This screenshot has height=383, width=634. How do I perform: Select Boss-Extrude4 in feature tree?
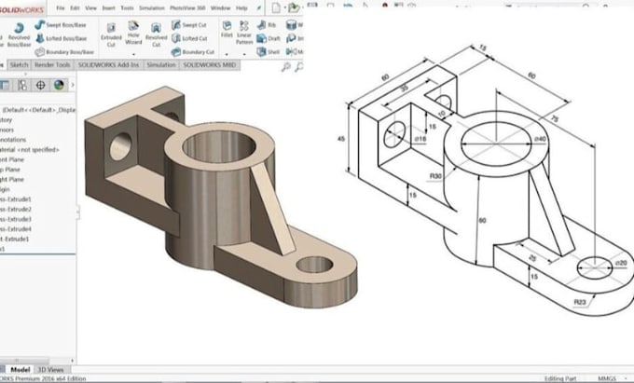[16, 229]
